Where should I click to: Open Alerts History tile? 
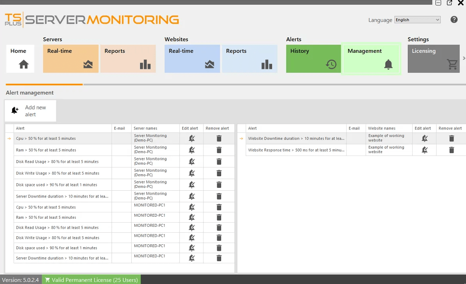[x=313, y=59]
